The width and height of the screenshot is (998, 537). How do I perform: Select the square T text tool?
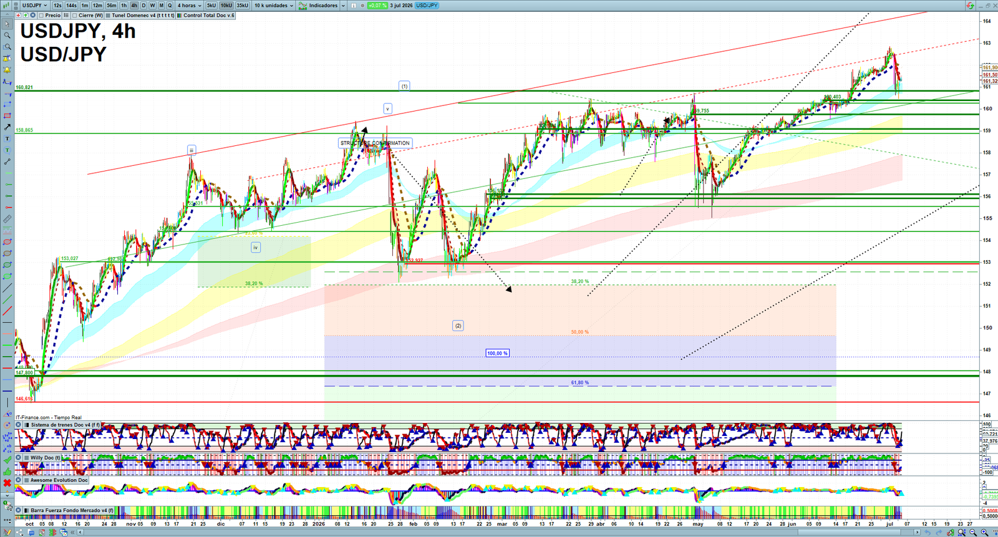click(x=7, y=138)
